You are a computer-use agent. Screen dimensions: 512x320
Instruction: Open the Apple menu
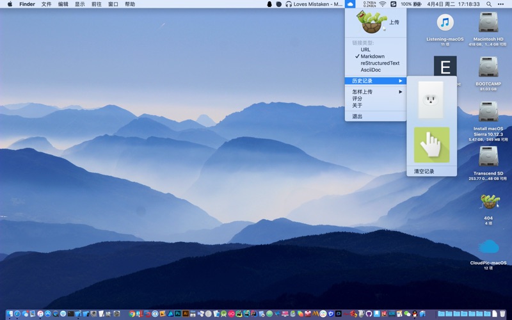point(10,4)
